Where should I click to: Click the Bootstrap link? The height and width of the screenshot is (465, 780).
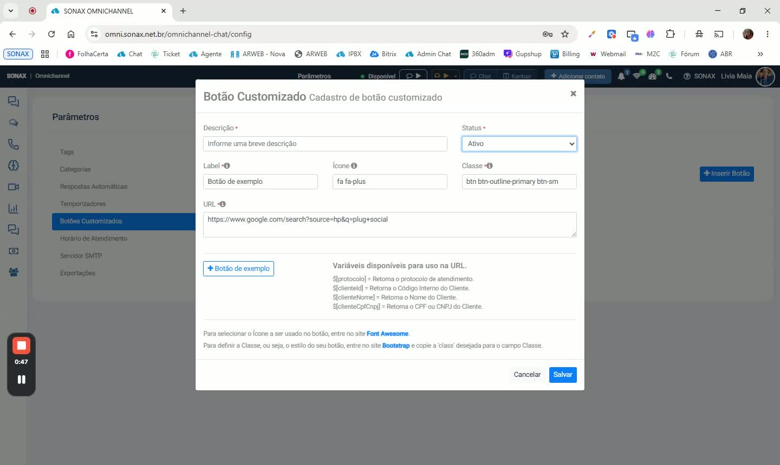click(x=396, y=346)
